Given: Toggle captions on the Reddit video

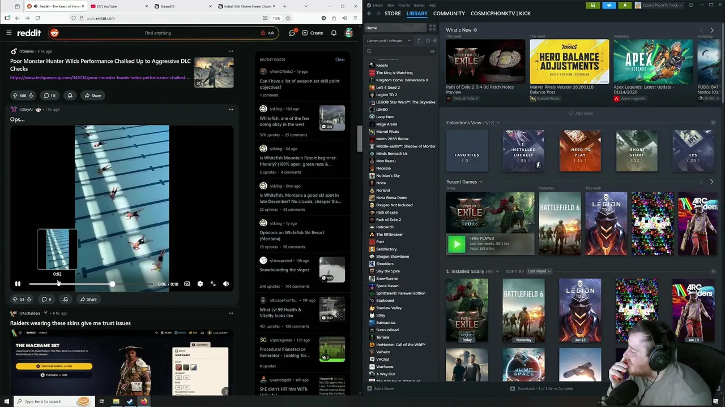Looking at the screenshot, I should point(187,284).
